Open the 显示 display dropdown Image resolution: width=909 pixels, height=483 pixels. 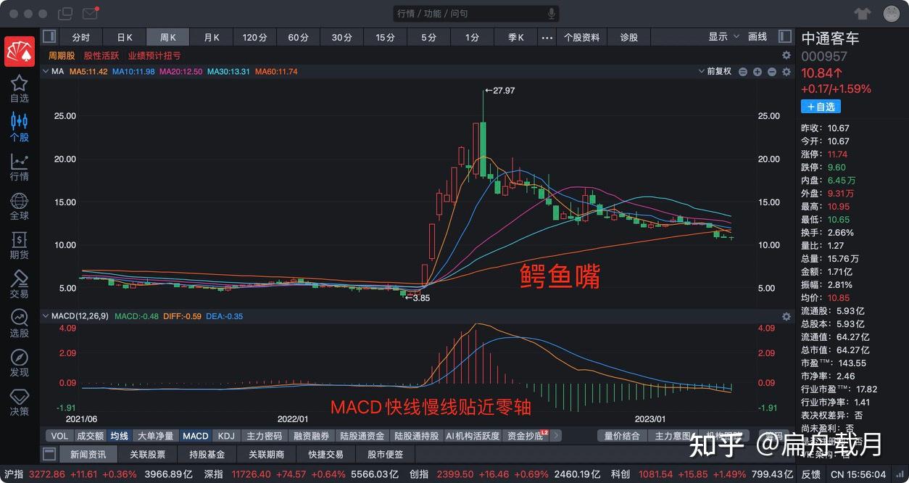point(722,36)
